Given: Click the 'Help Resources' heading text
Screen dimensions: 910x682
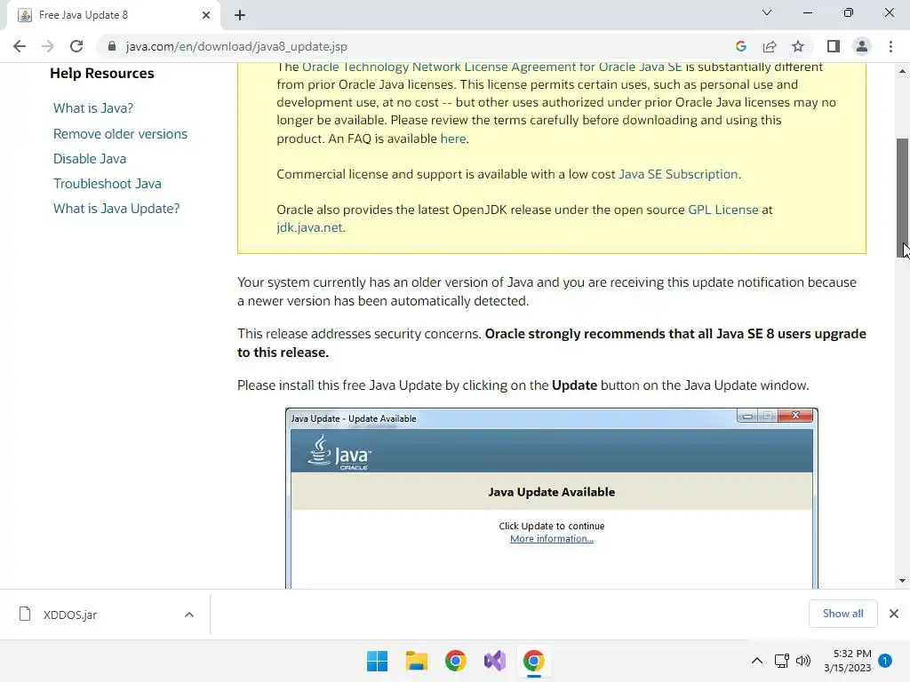Looking at the screenshot, I should (x=102, y=74).
